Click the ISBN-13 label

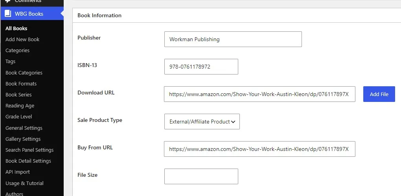click(87, 65)
